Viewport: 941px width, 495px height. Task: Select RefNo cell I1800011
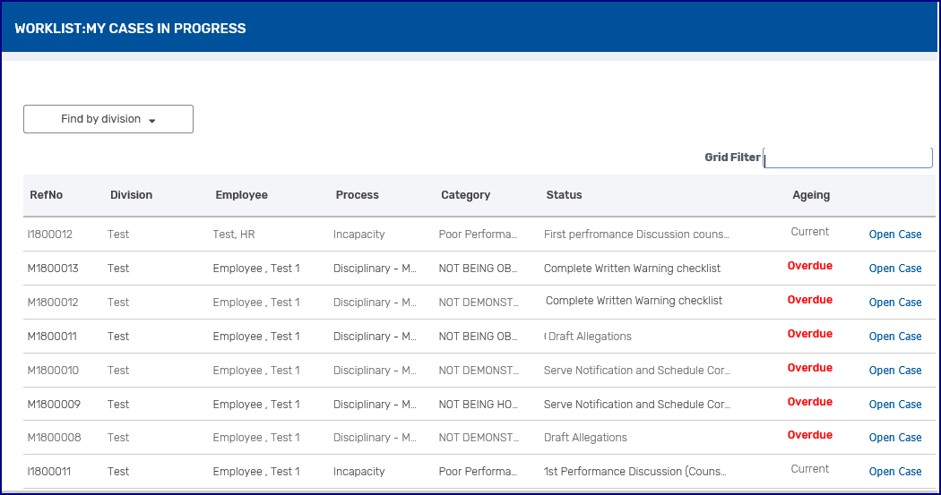tap(48, 473)
